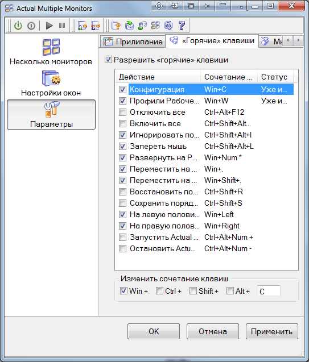The height and width of the screenshot is (362, 309).
Task: Enable the Восстановить по... checkbox
Action: (122, 192)
